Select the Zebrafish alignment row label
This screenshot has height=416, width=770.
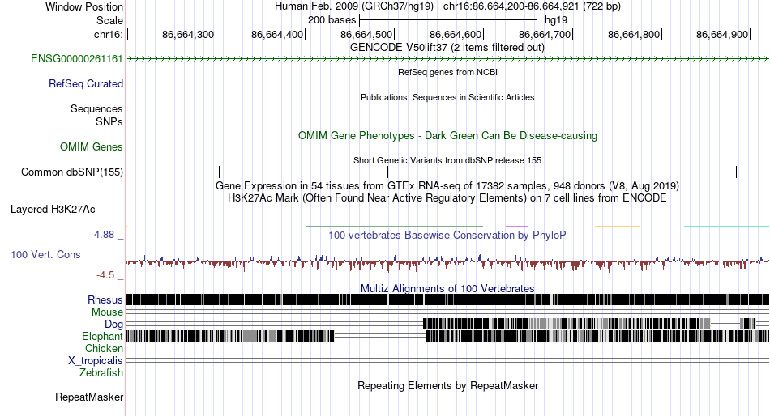[x=101, y=373]
